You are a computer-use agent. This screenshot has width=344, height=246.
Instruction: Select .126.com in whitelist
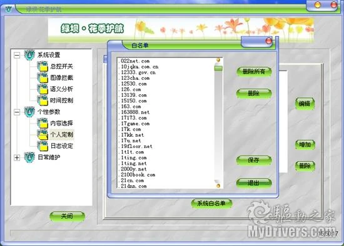pyautogui.click(x=129, y=89)
